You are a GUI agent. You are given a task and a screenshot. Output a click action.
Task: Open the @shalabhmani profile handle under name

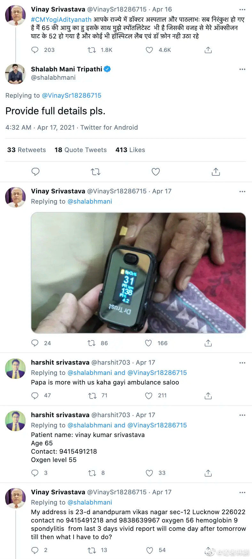click(x=53, y=77)
